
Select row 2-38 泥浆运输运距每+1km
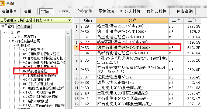point(137,82)
